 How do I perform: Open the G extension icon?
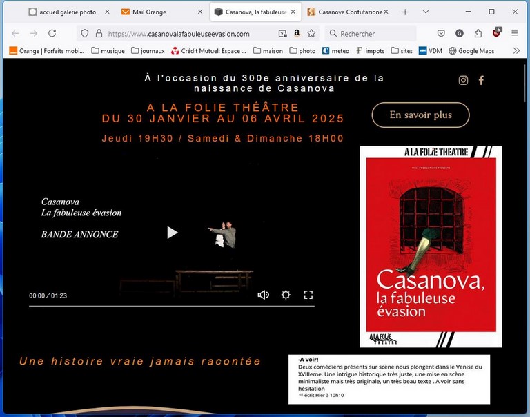(459, 33)
